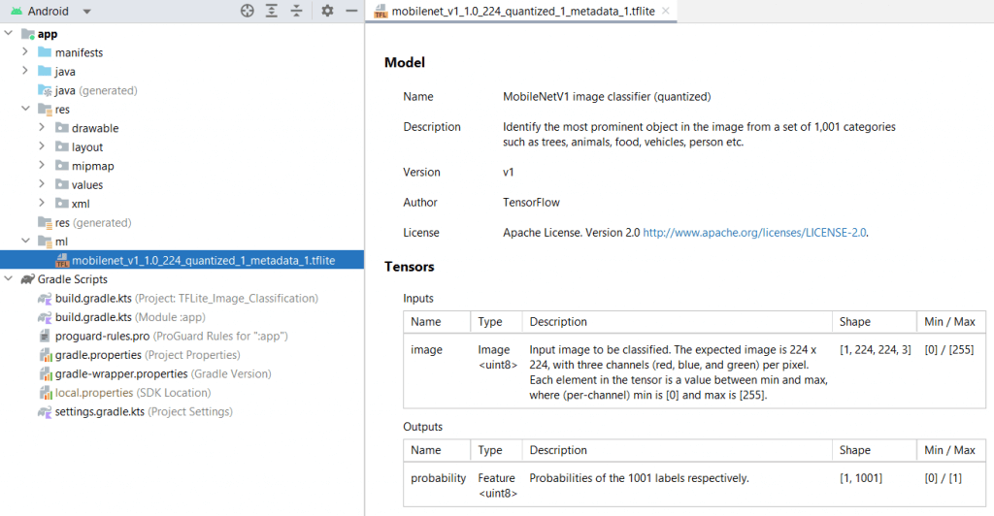Collapse the res folder
994x516 pixels.
(x=25, y=110)
